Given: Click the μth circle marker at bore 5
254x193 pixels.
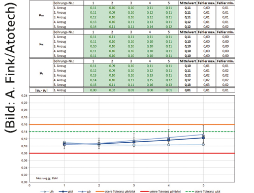Looking at the screenshot, I should point(203,145).
